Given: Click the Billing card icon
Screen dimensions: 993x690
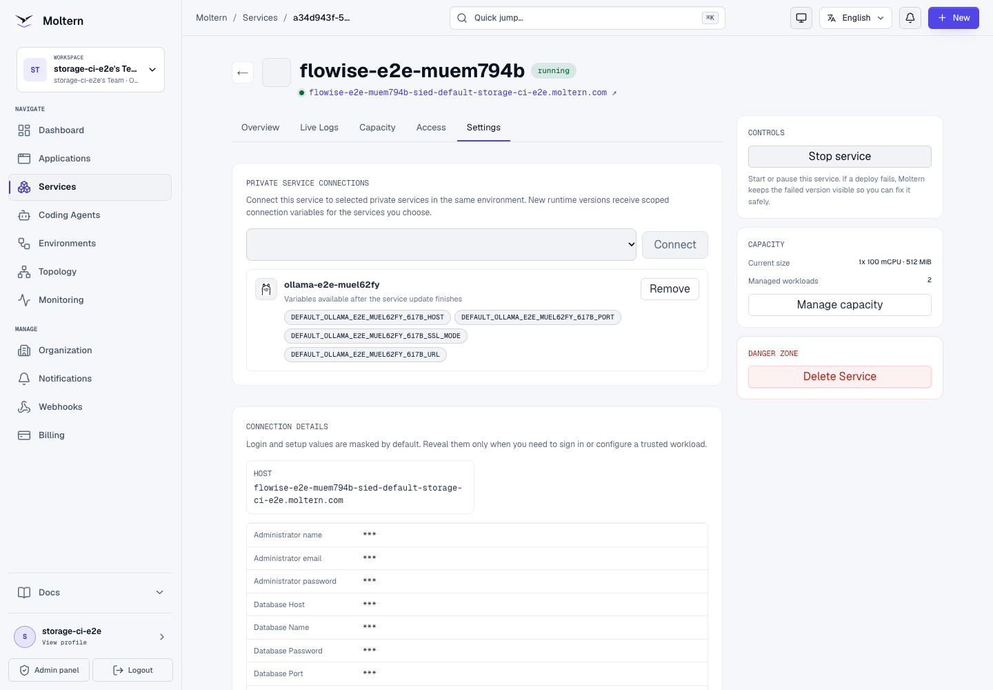Looking at the screenshot, I should (x=24, y=435).
